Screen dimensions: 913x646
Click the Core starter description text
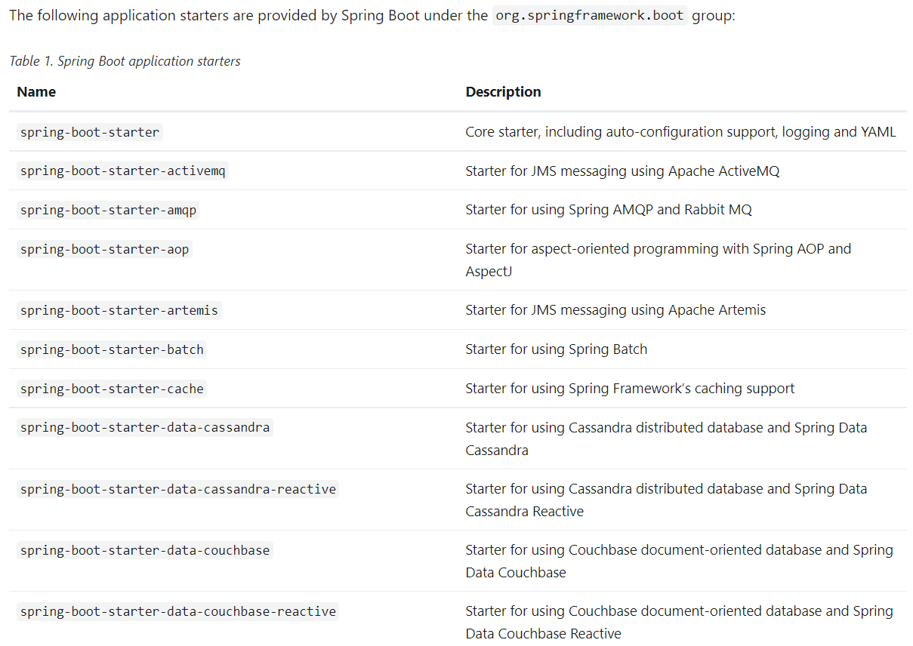click(x=680, y=132)
